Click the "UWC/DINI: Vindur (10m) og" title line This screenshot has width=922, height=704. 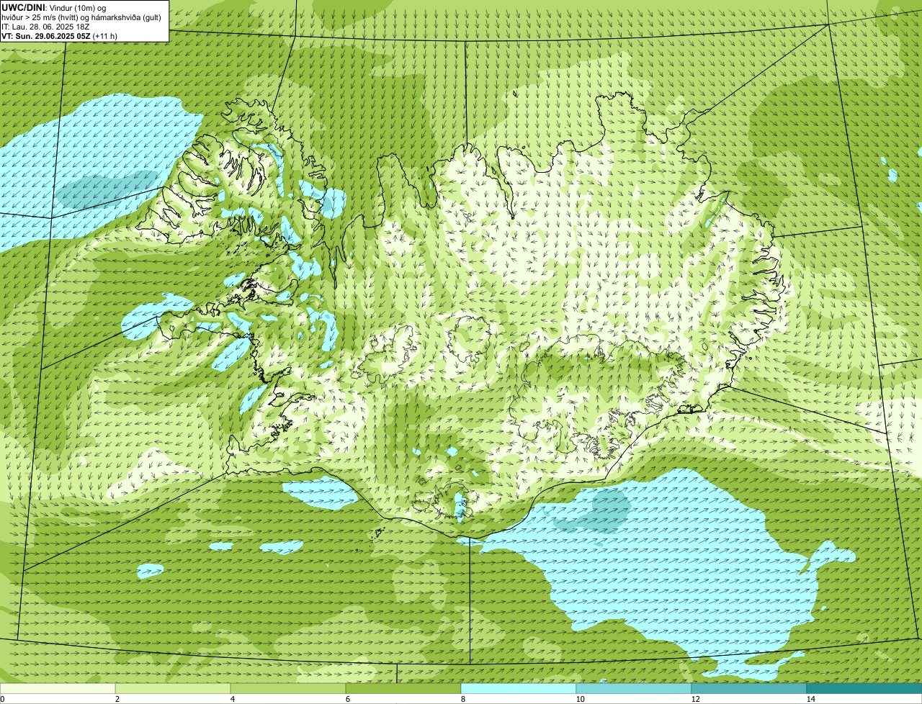click(x=53, y=8)
